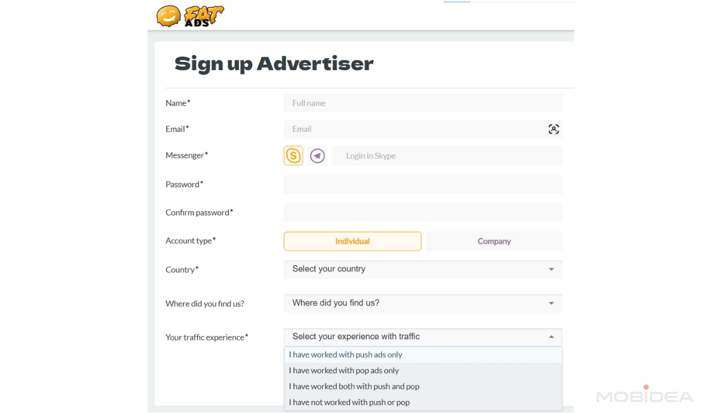The image size is (708, 413).
Task: Click the autofill icon in Email field
Action: tap(553, 129)
